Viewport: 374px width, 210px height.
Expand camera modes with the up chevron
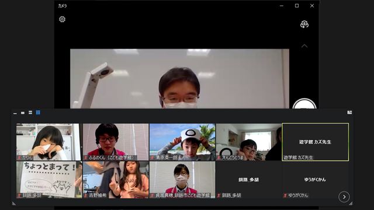pyautogui.click(x=304, y=46)
